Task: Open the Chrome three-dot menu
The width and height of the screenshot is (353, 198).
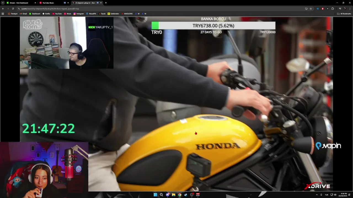Action: (x=350, y=9)
